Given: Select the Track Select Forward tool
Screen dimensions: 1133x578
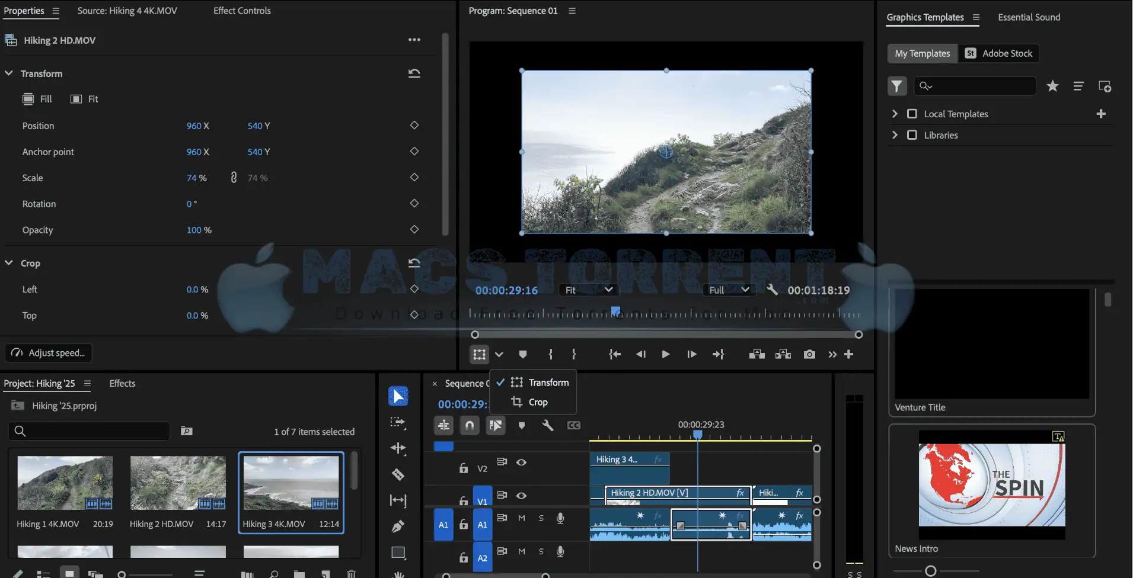Looking at the screenshot, I should (x=398, y=422).
